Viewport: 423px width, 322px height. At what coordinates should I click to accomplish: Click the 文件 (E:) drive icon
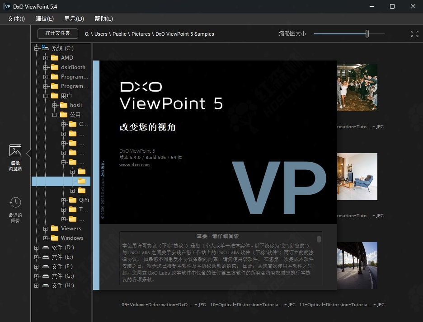(x=46, y=257)
